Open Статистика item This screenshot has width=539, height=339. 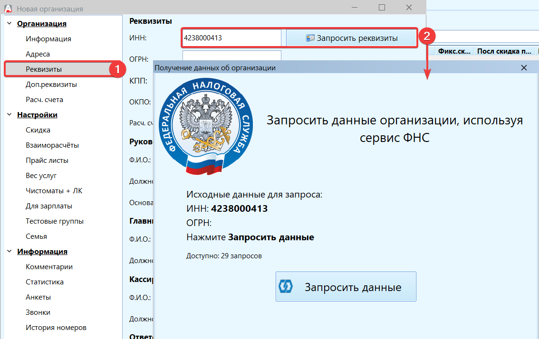[x=45, y=282]
